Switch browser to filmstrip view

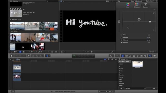tap(20, 52)
